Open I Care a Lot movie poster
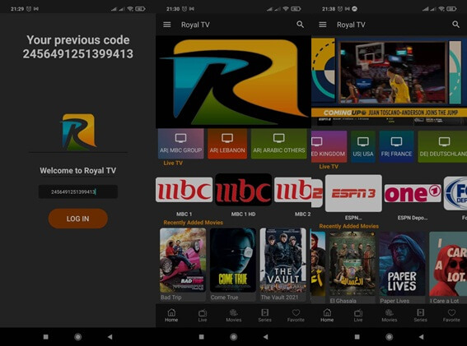 pyautogui.click(x=448, y=264)
